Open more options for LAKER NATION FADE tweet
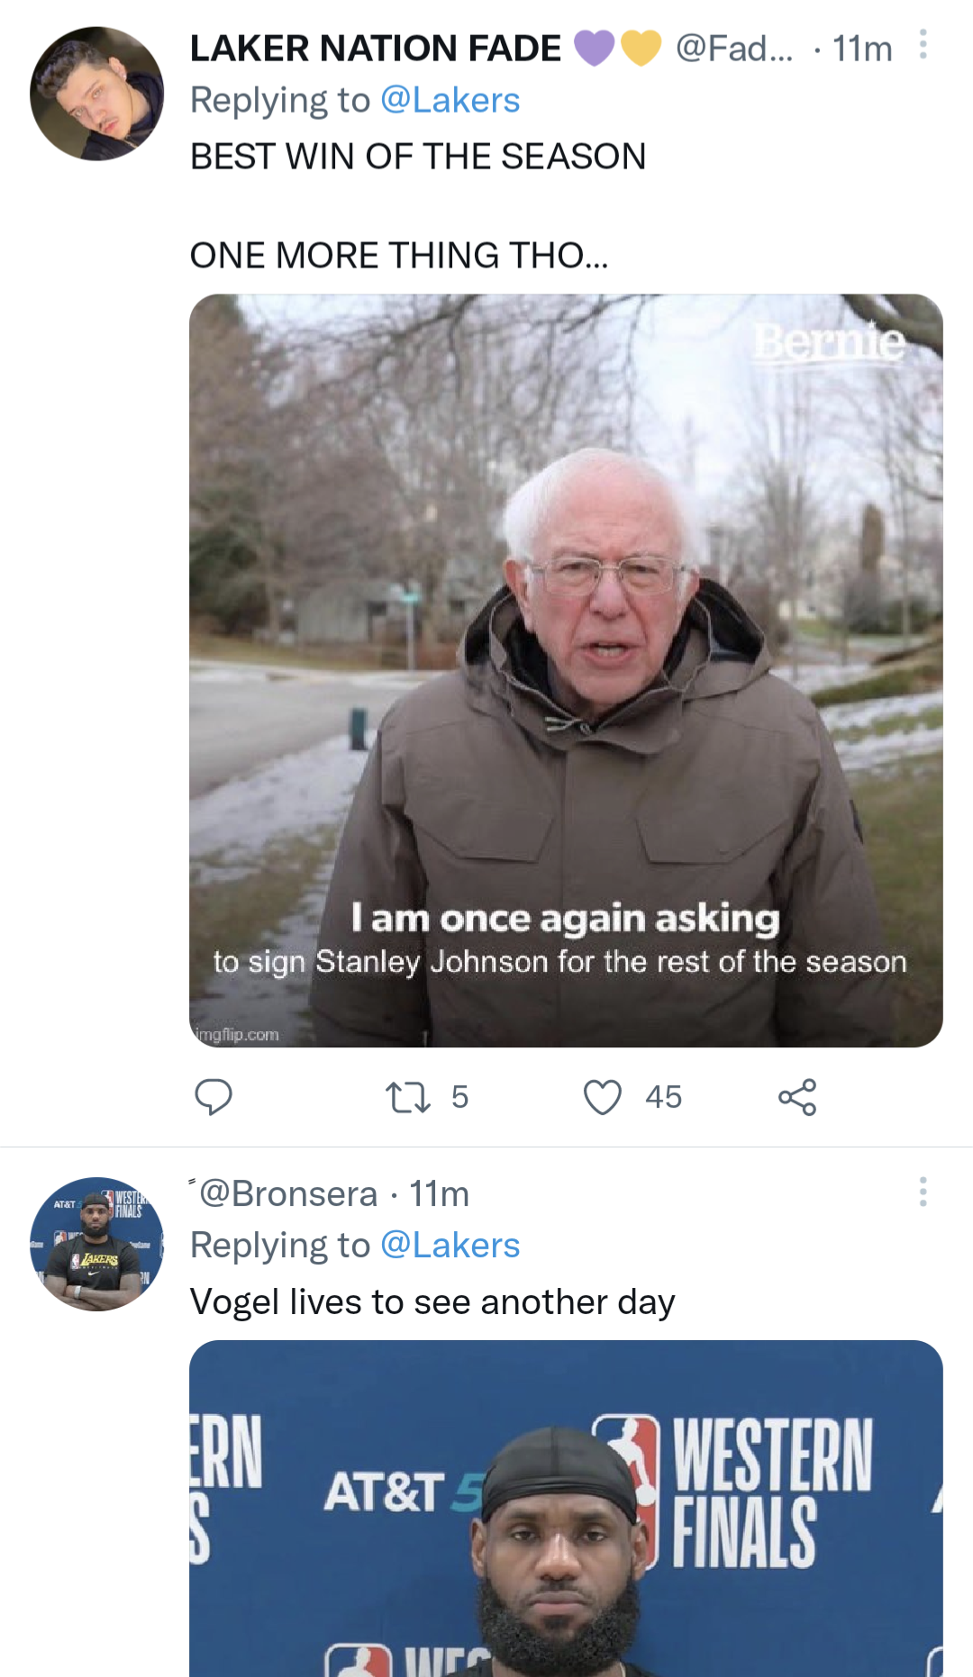973x1677 pixels. pos(923,45)
